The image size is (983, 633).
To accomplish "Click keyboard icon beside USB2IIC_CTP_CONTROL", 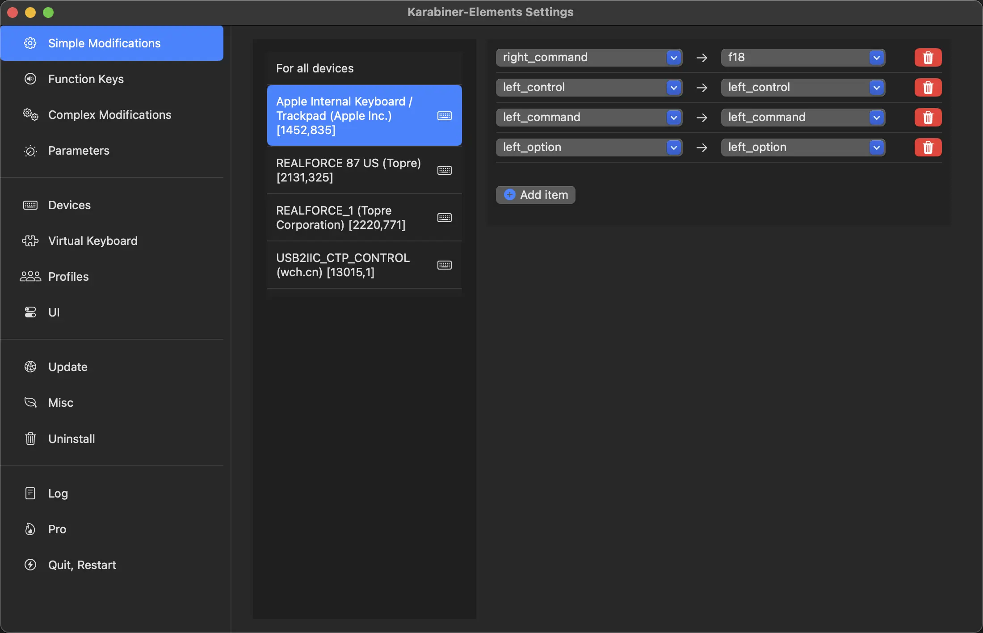I will 445,265.
